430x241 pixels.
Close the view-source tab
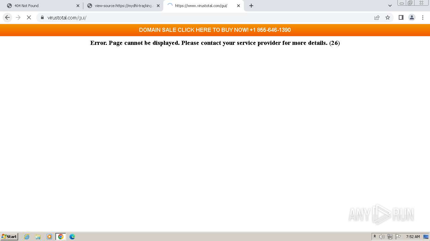(158, 6)
